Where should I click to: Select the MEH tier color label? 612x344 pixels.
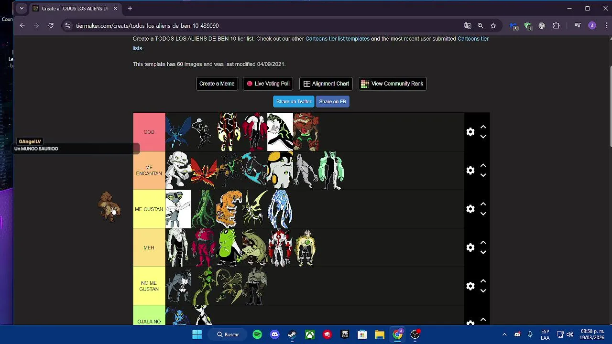149,247
